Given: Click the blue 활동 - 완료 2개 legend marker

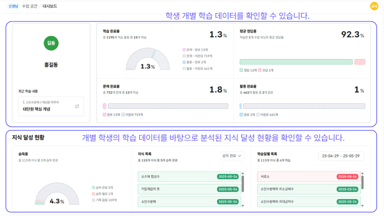Looking at the screenshot, I should pyautogui.click(x=184, y=62).
